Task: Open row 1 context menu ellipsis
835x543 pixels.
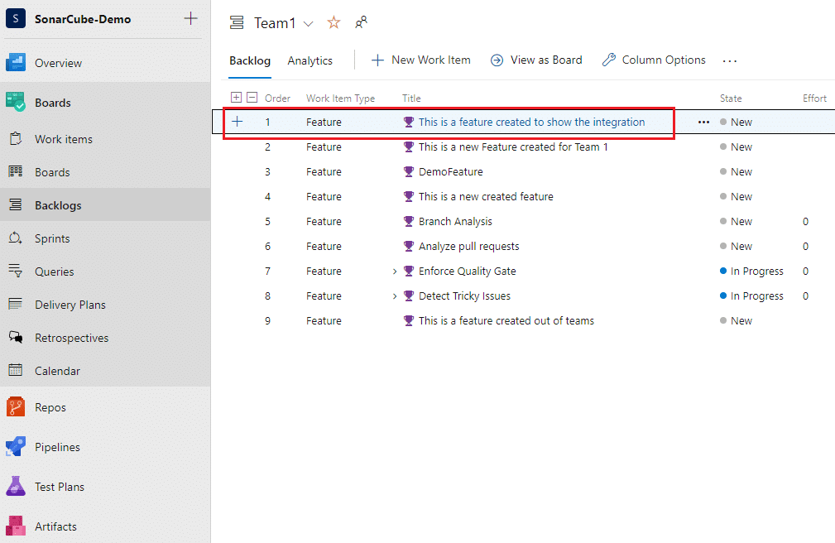Action: point(703,122)
